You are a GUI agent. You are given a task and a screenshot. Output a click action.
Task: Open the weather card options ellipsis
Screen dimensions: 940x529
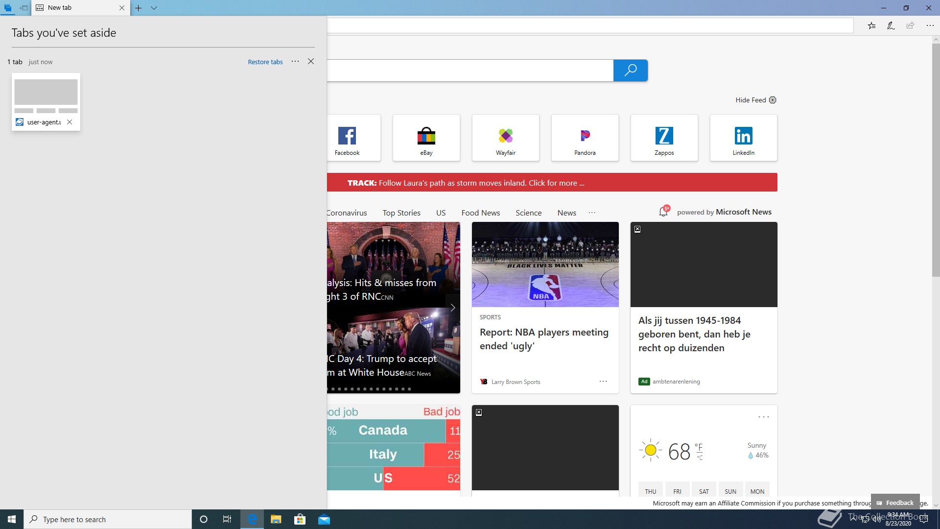click(x=763, y=417)
